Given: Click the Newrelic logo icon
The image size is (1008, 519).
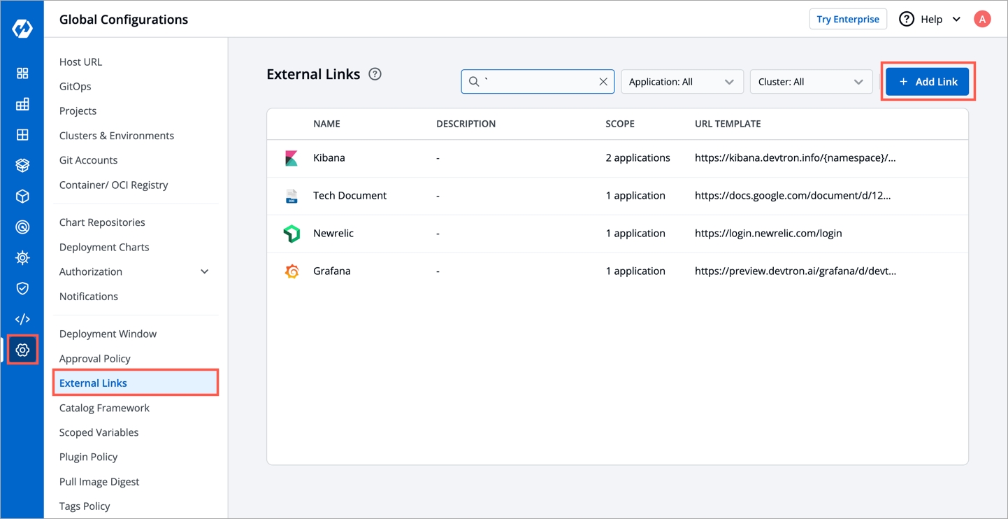Looking at the screenshot, I should point(291,234).
